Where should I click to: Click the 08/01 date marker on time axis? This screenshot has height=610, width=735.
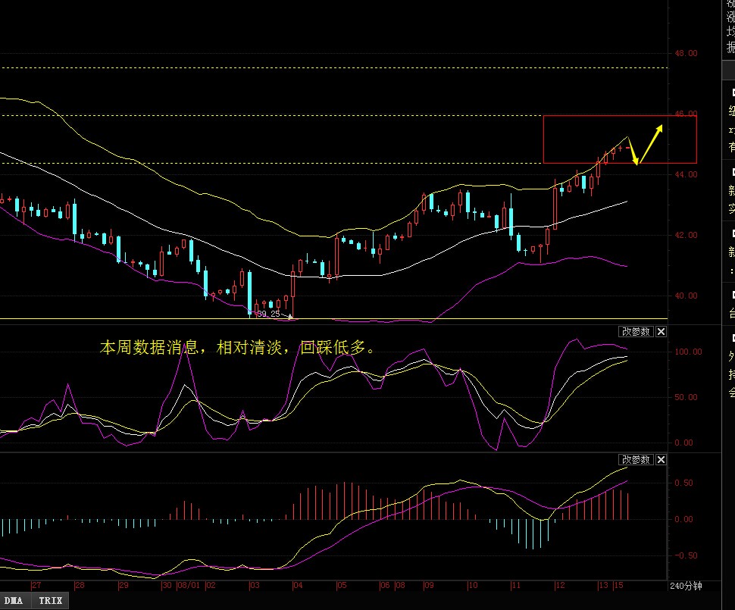(188, 586)
